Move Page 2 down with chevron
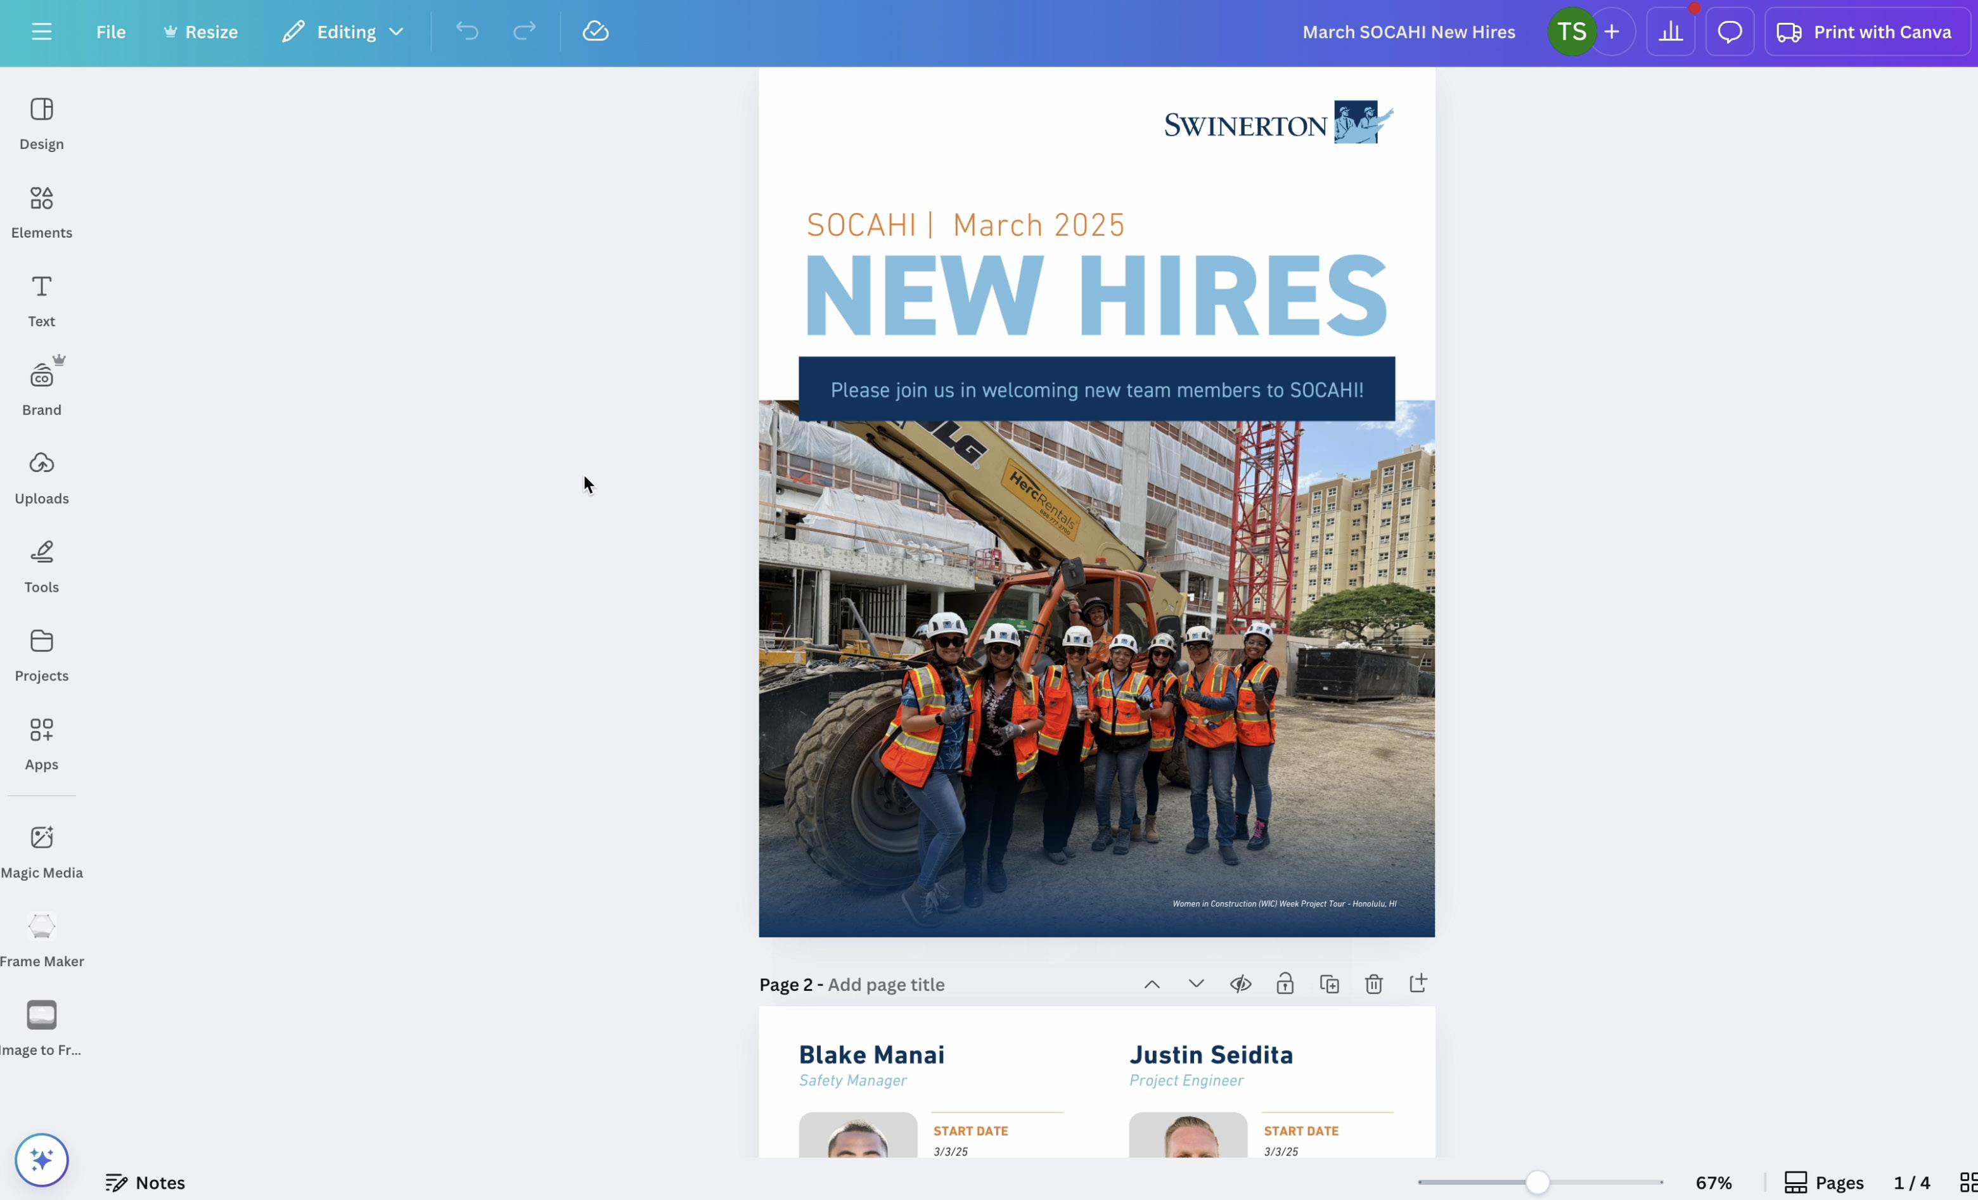The height and width of the screenshot is (1200, 1978). point(1196,984)
